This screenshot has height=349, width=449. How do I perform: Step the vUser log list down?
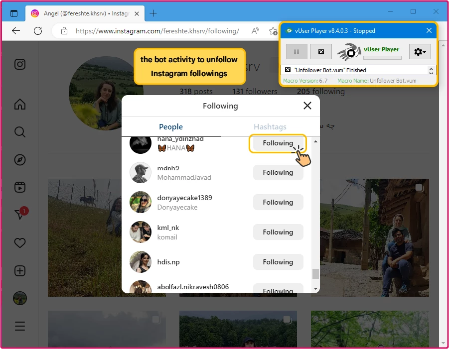pos(431,73)
